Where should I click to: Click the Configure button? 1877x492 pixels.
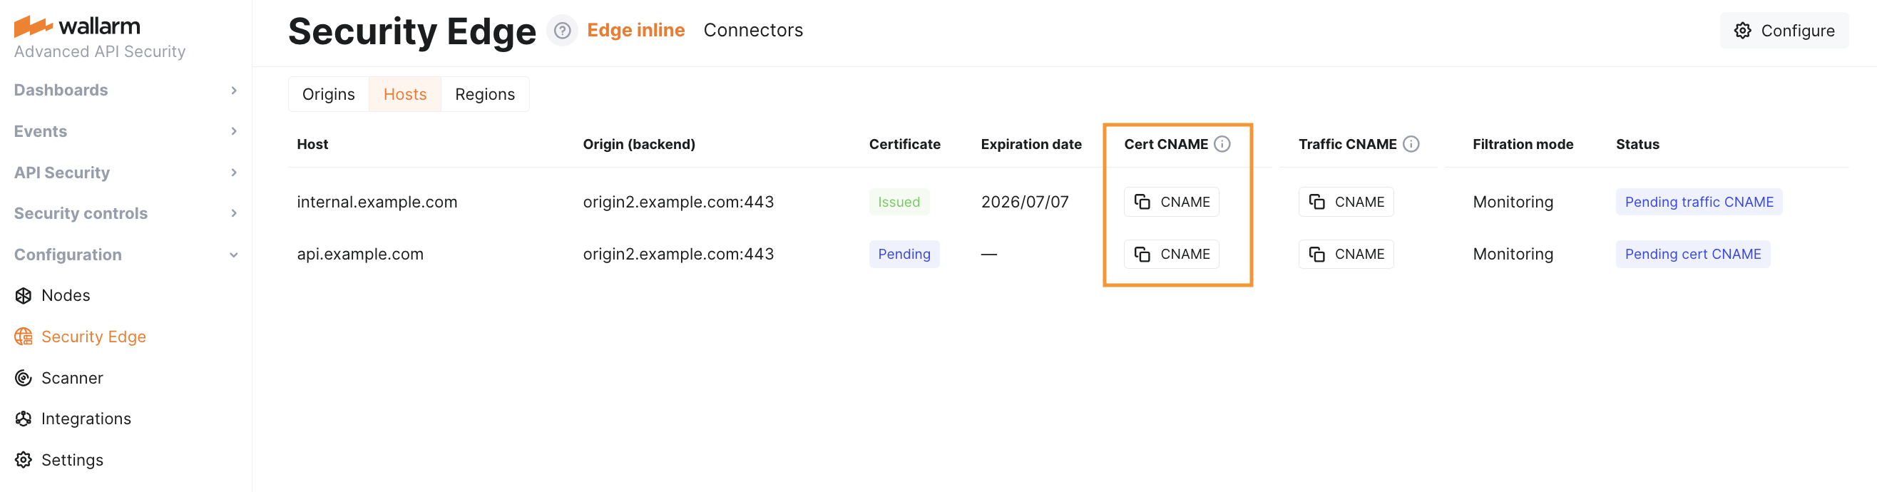click(1784, 31)
